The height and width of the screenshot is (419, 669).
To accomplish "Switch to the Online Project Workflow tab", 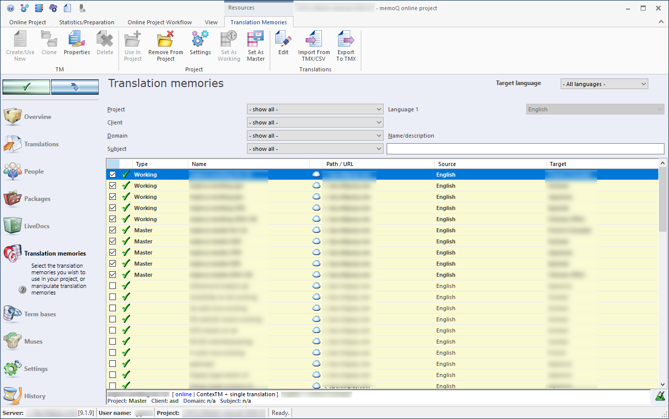I will [x=159, y=22].
